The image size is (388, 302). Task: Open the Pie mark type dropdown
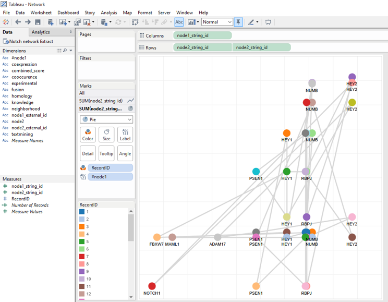pos(106,119)
